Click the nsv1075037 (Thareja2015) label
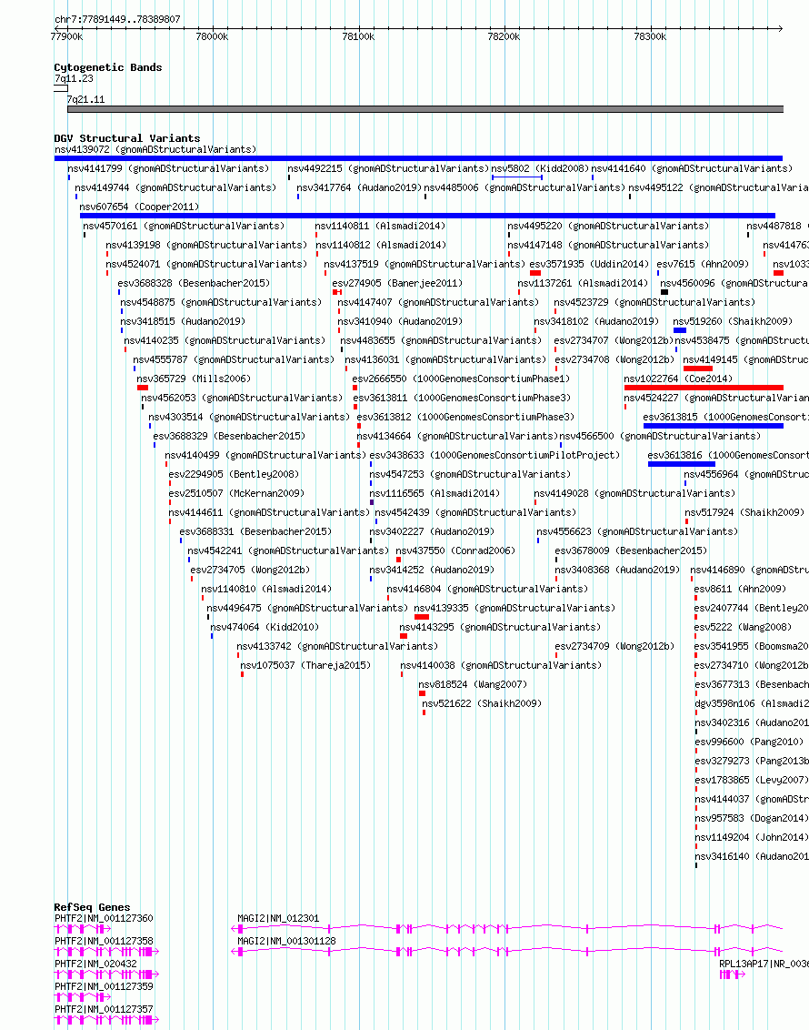 (x=305, y=665)
